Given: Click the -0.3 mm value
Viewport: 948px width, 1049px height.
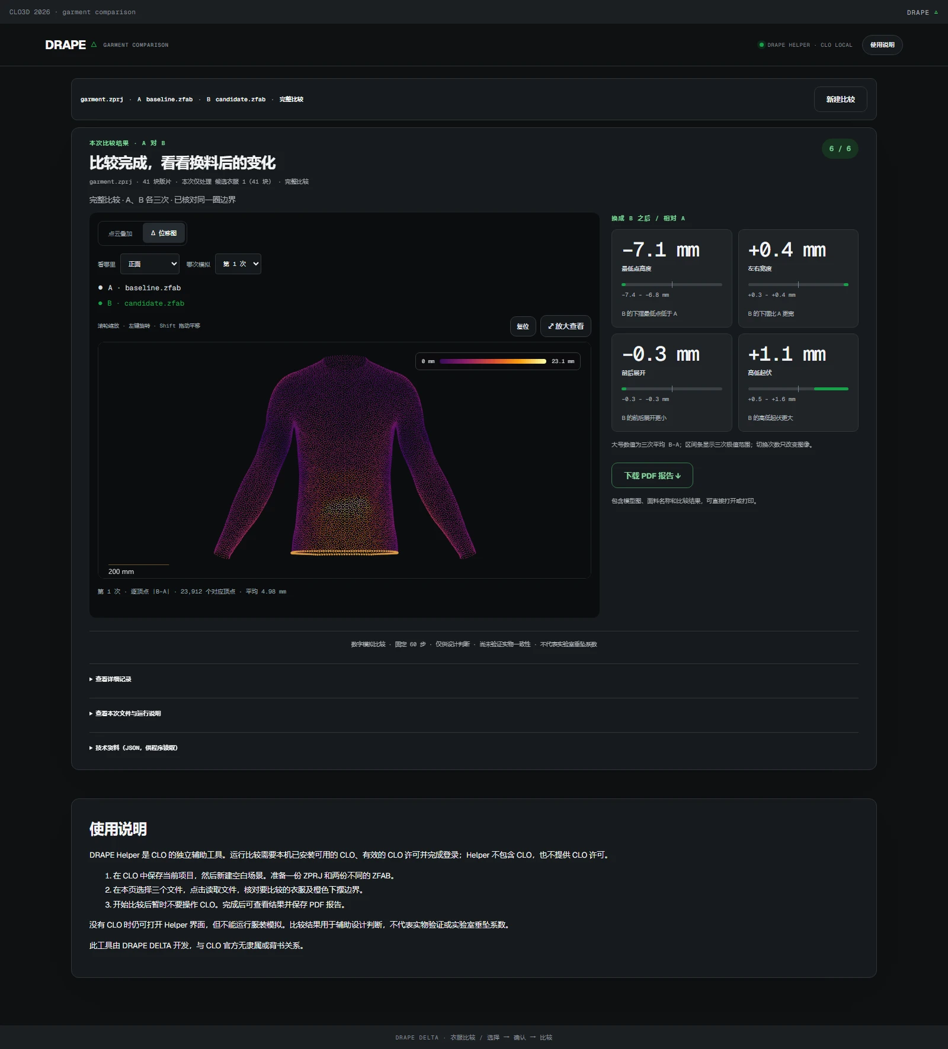Looking at the screenshot, I should (661, 354).
